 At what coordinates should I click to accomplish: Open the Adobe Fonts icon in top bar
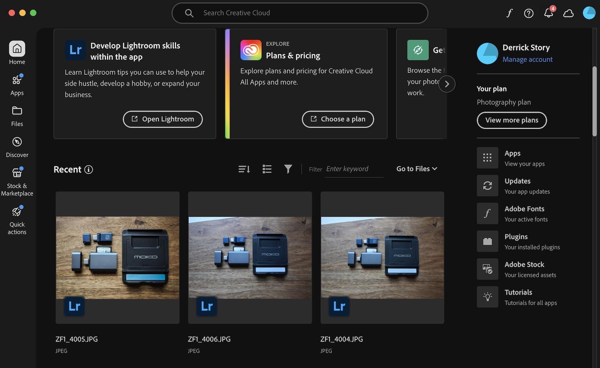click(x=509, y=13)
